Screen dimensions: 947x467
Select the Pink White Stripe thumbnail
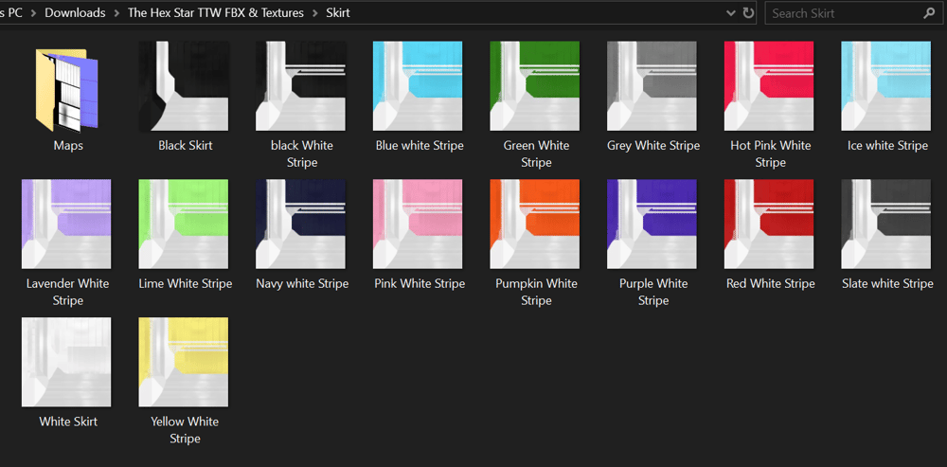(418, 225)
